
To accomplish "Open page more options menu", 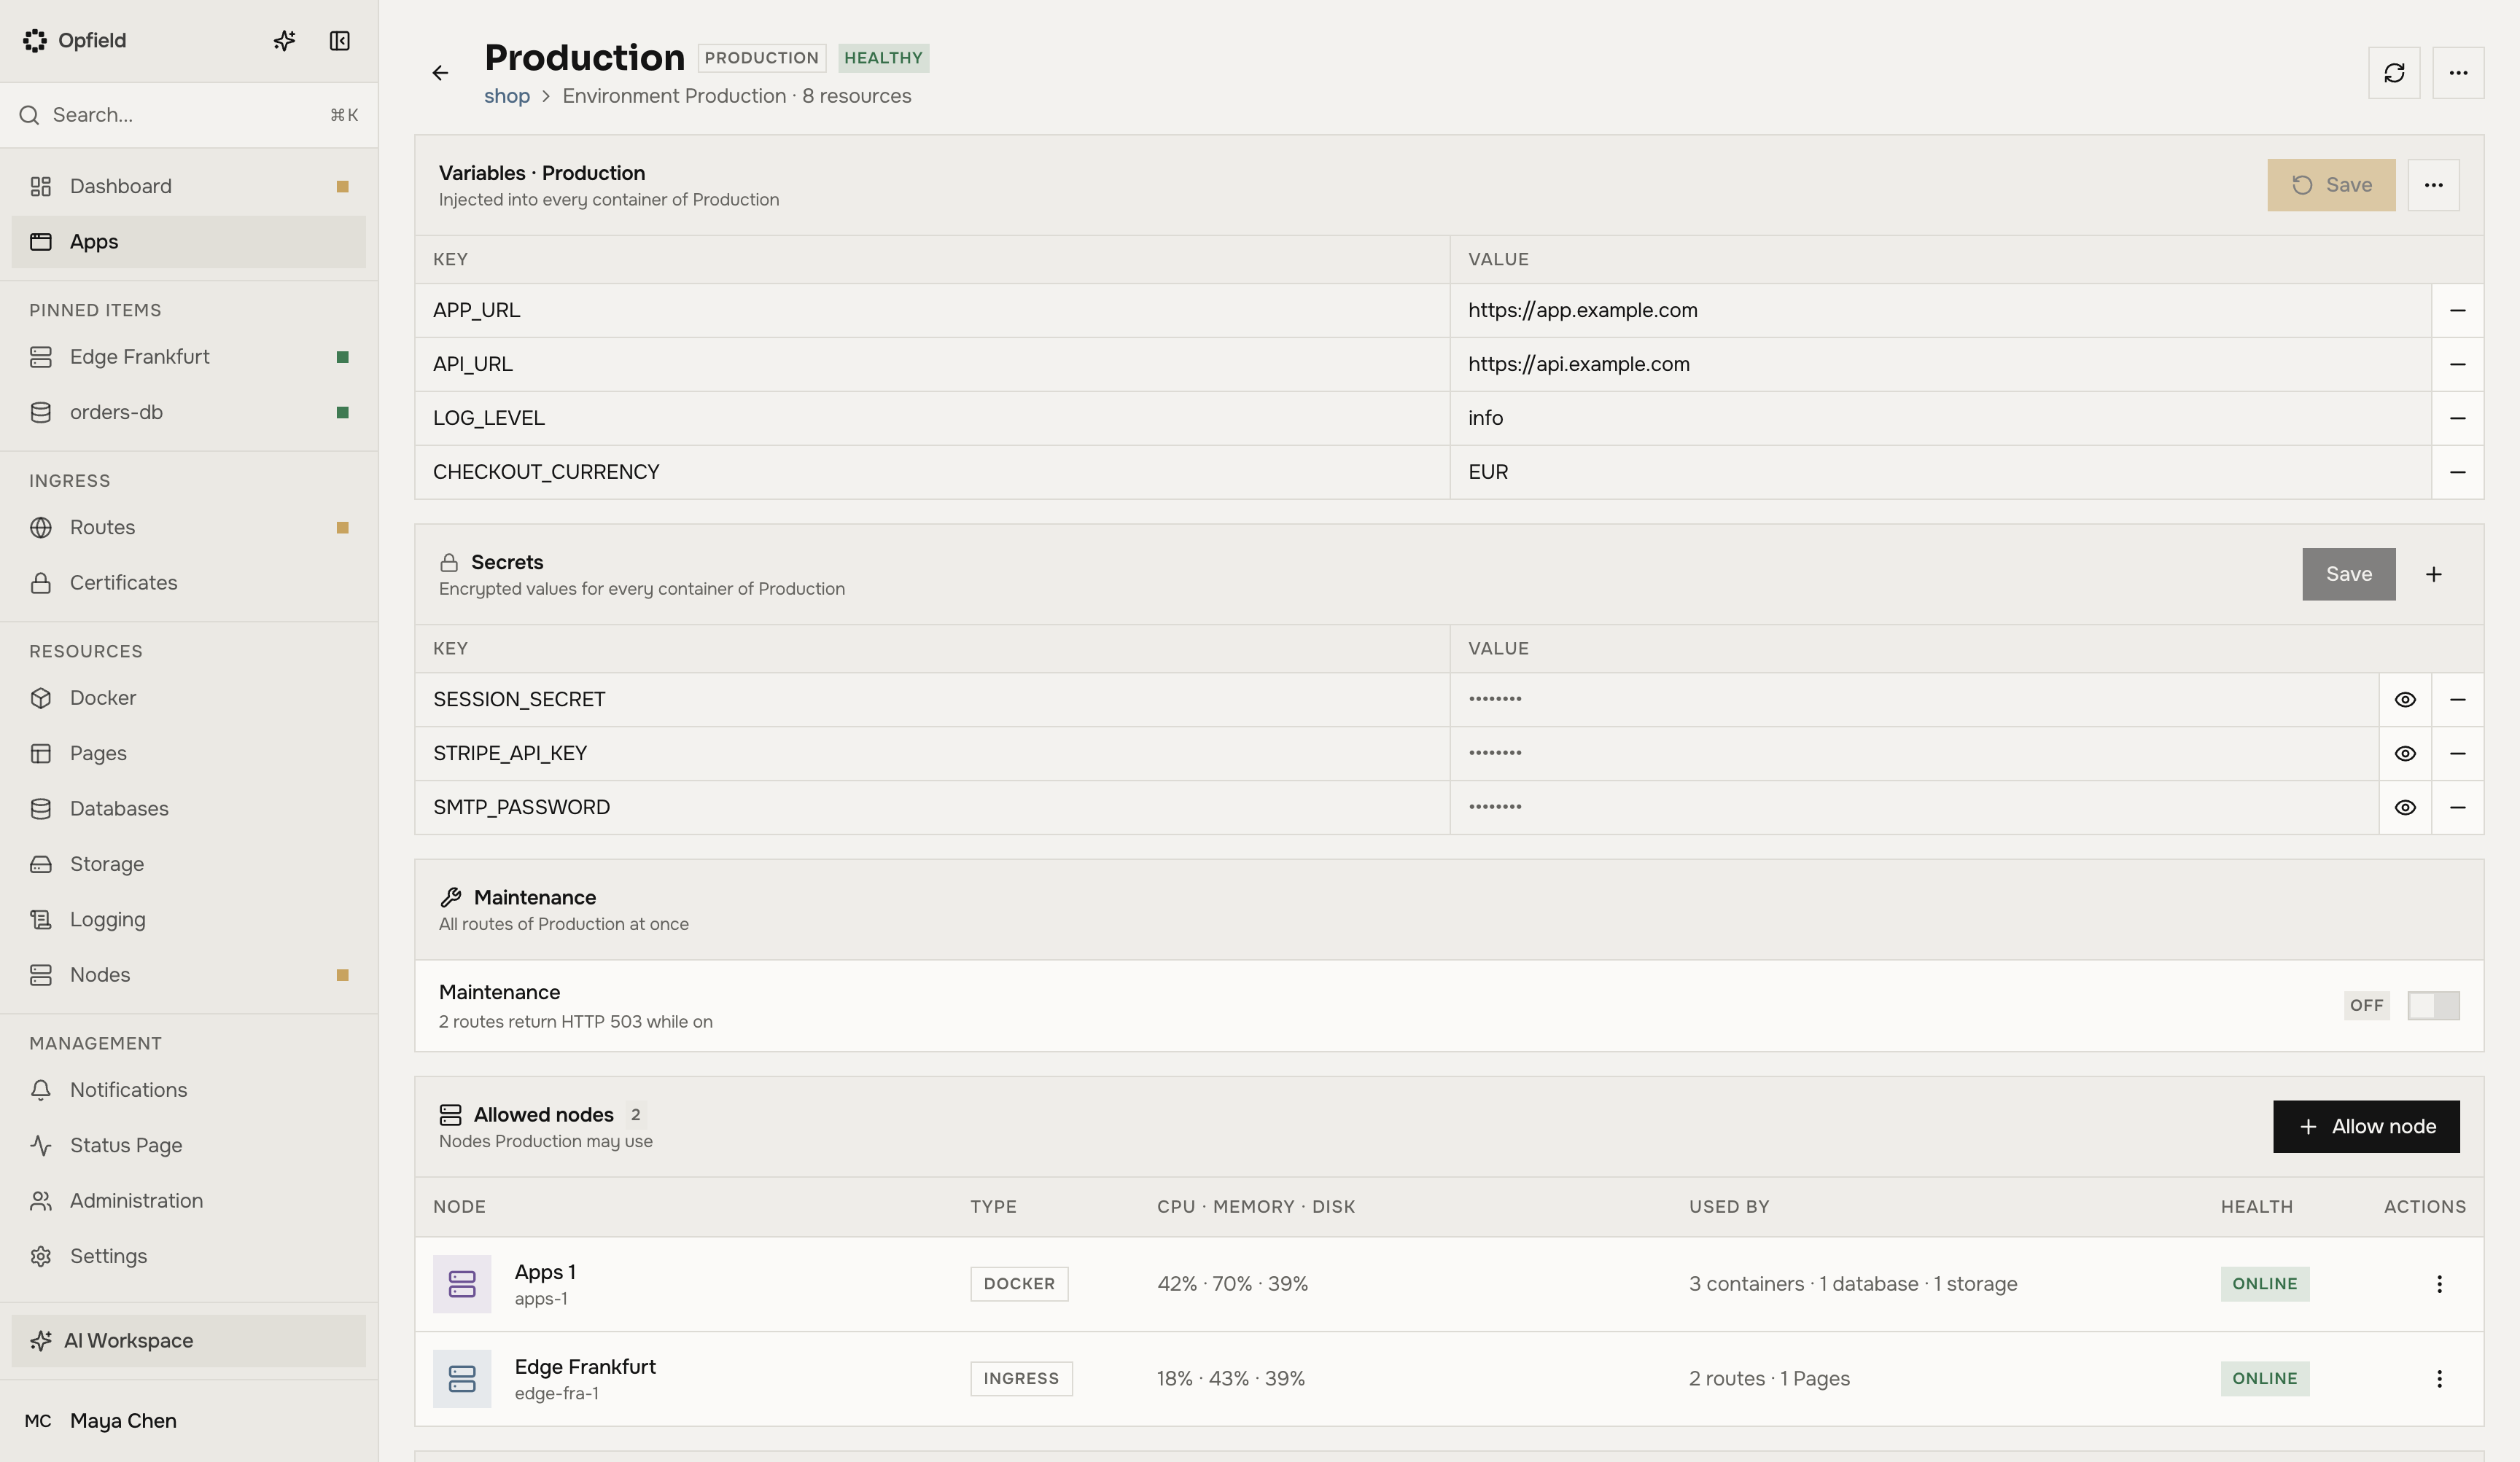I will click(x=2458, y=73).
